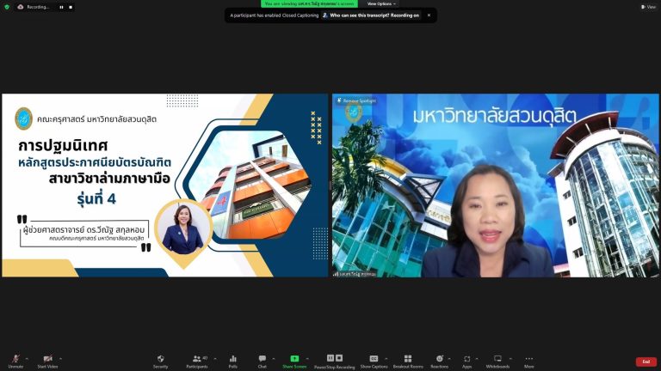661x371 pixels.
Task: Stop recording from bottom toolbar
Action: [339, 358]
